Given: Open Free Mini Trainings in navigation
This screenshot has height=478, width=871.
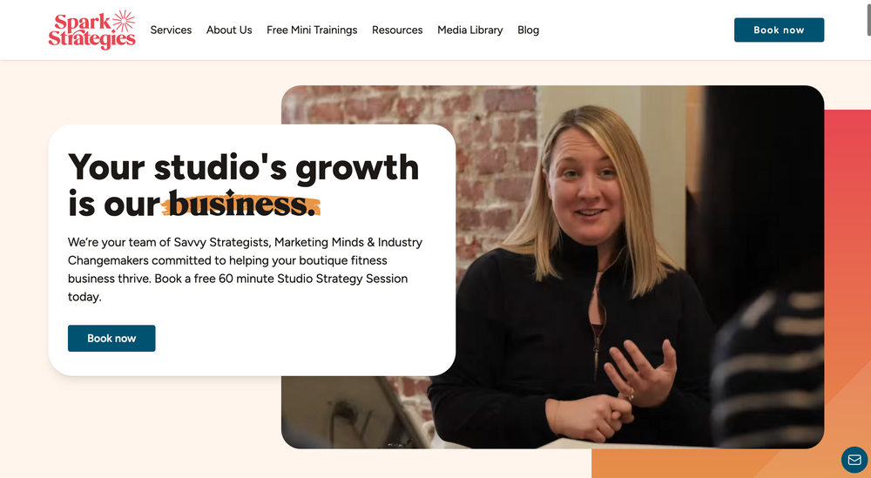Looking at the screenshot, I should [312, 30].
